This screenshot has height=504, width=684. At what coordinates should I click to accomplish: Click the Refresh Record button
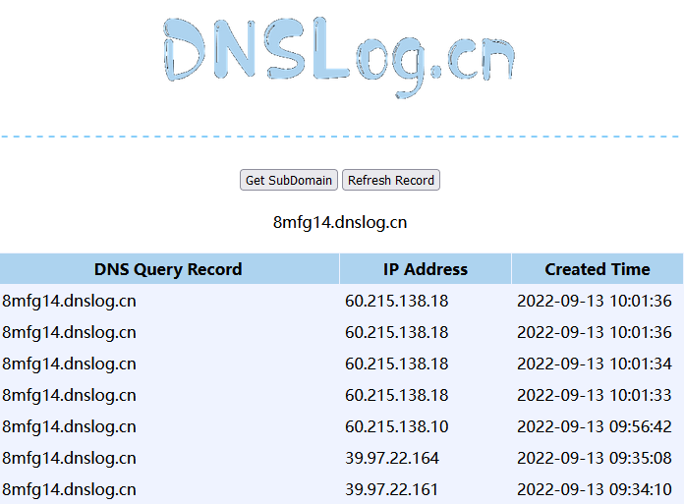tap(391, 180)
